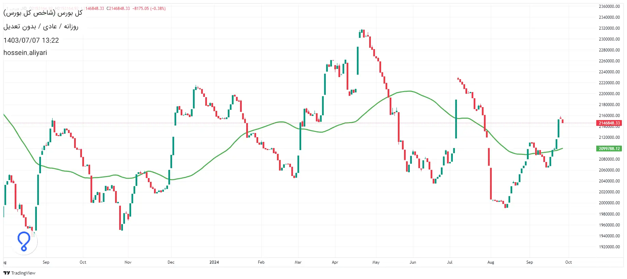The image size is (627, 279).
Task: Select the green 2099788.12 moving average label
Action: coord(609,149)
